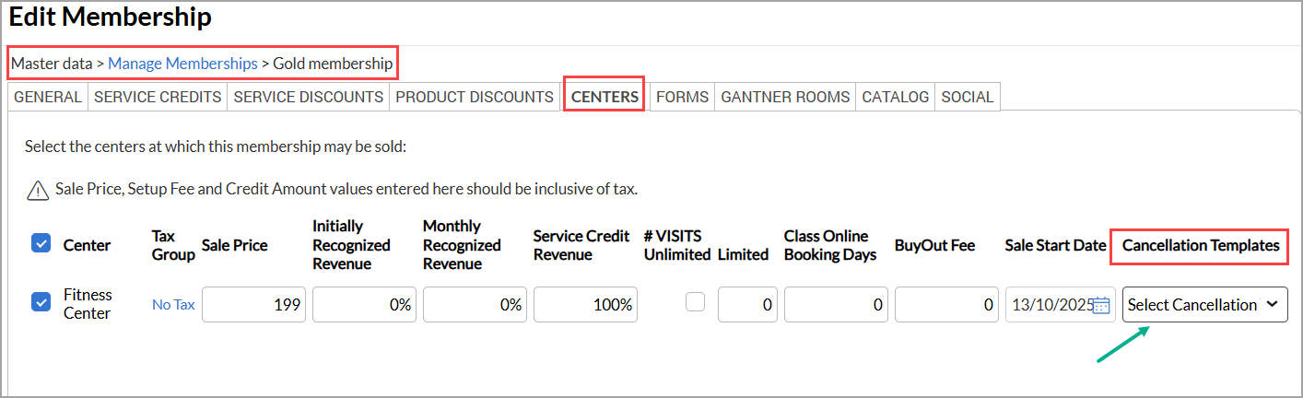Click the No Tax group link
This screenshot has width=1303, height=398.
[x=173, y=305]
